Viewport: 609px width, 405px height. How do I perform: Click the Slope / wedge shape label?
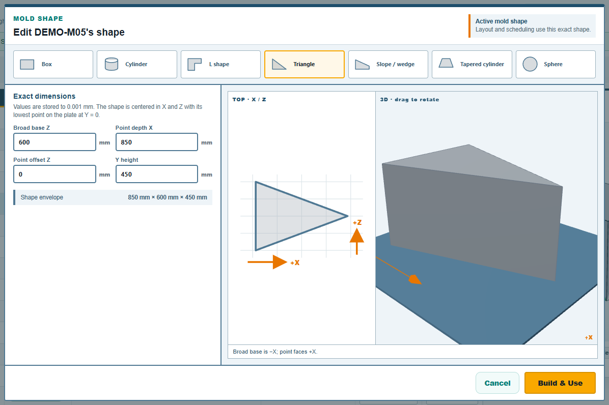(395, 65)
